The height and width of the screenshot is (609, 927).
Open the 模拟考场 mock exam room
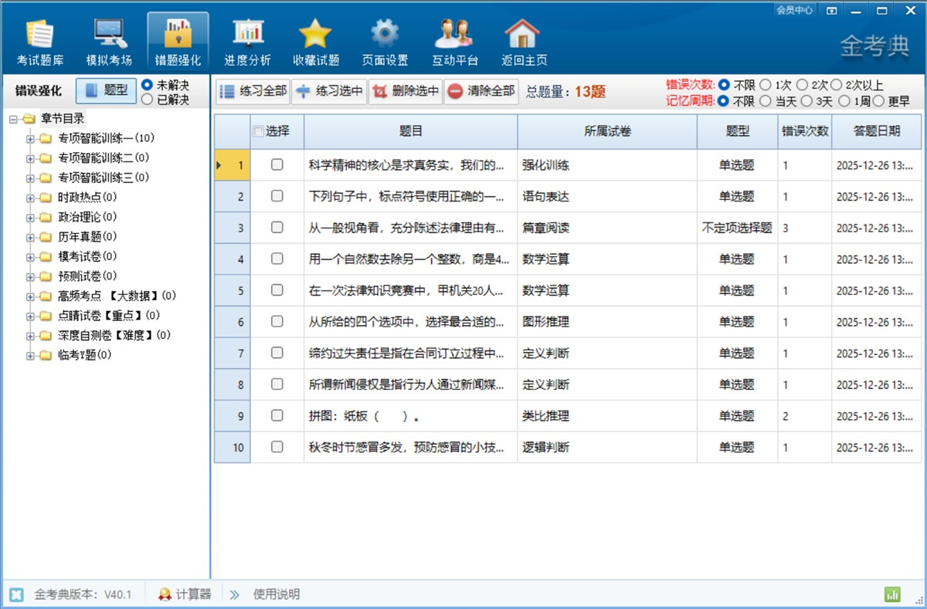coord(109,42)
